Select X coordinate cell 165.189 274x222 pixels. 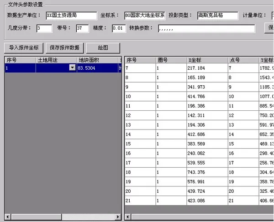click(207, 77)
